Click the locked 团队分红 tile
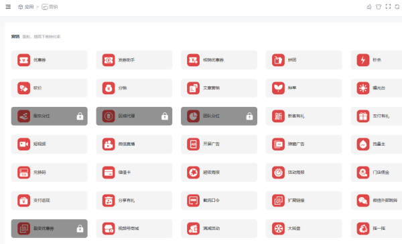Image resolution: width=402 pixels, height=244 pixels. (219, 116)
